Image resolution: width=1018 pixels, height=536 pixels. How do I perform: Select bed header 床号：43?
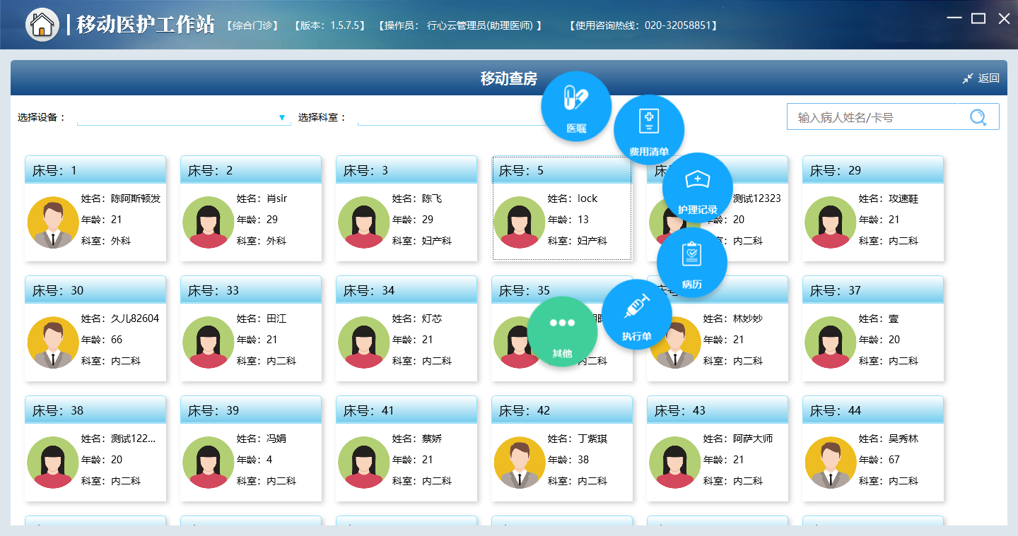click(718, 410)
